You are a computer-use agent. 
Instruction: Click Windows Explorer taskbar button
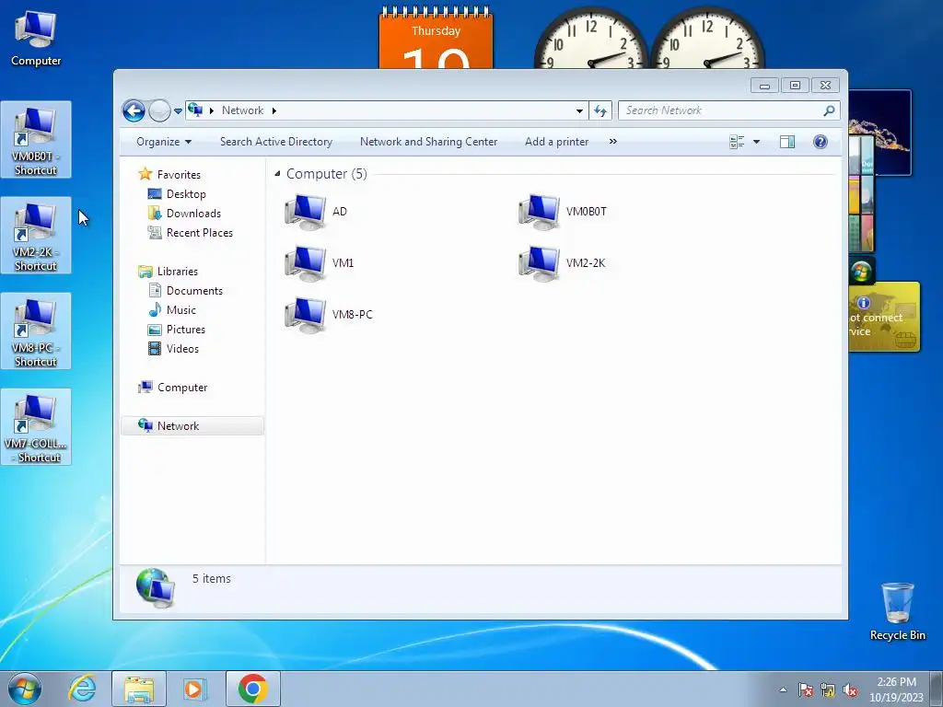139,689
